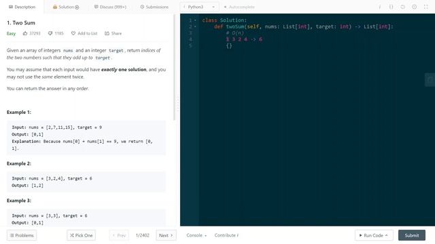Click the editor info icon
The image size is (435, 244).
point(379,7)
